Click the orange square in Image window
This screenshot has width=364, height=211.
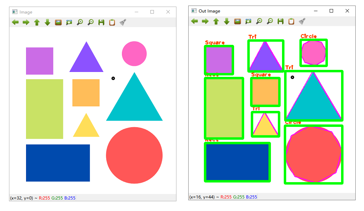(x=86, y=93)
